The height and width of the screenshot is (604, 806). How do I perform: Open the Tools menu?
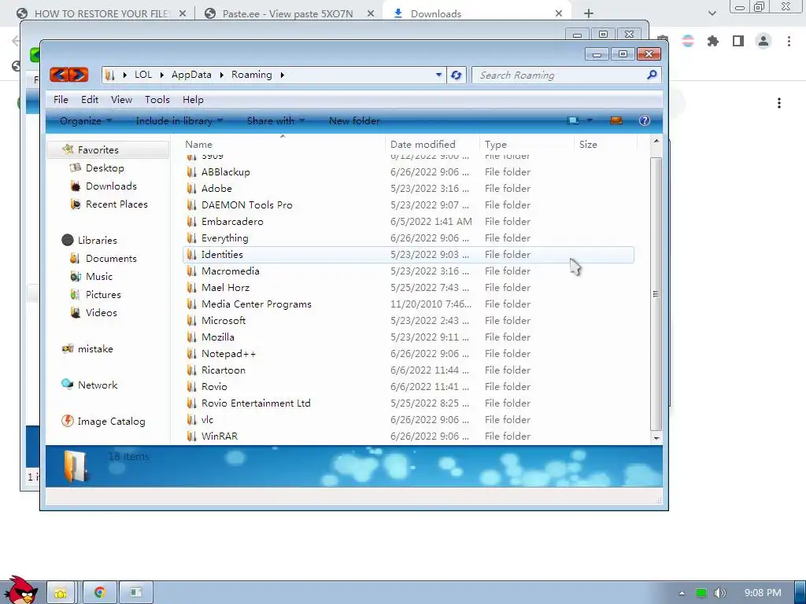point(157,100)
